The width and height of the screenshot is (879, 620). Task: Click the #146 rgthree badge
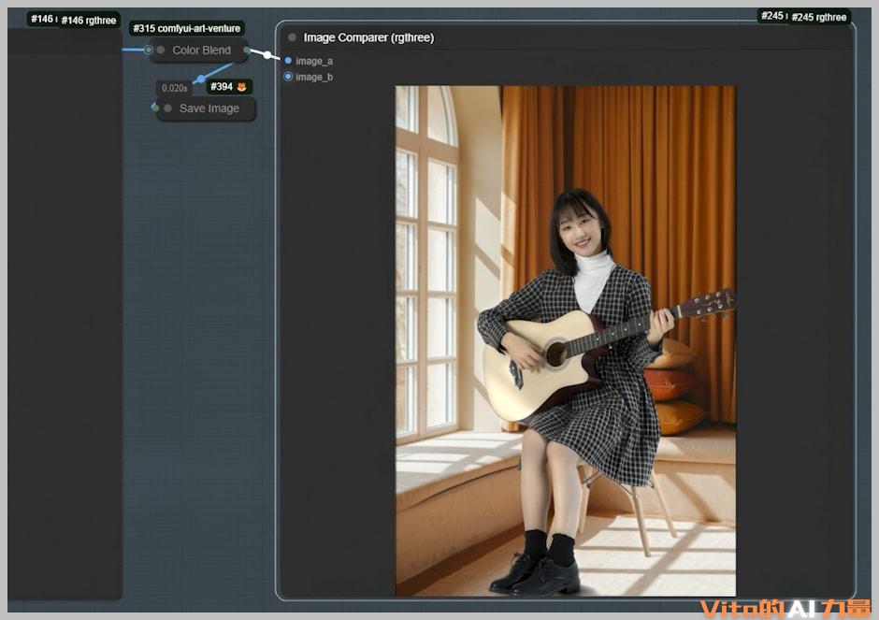pos(89,21)
